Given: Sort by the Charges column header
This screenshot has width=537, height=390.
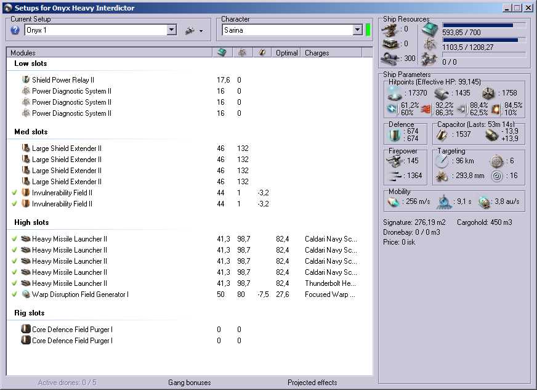Looking at the screenshot, I should pos(331,53).
